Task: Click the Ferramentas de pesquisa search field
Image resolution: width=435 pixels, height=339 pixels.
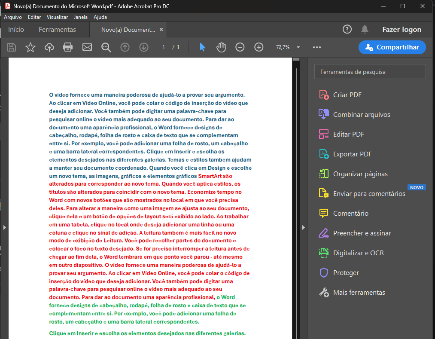Action: click(x=370, y=72)
